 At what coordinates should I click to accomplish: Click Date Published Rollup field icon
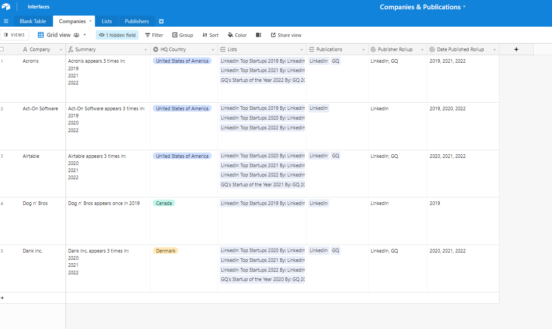432,49
